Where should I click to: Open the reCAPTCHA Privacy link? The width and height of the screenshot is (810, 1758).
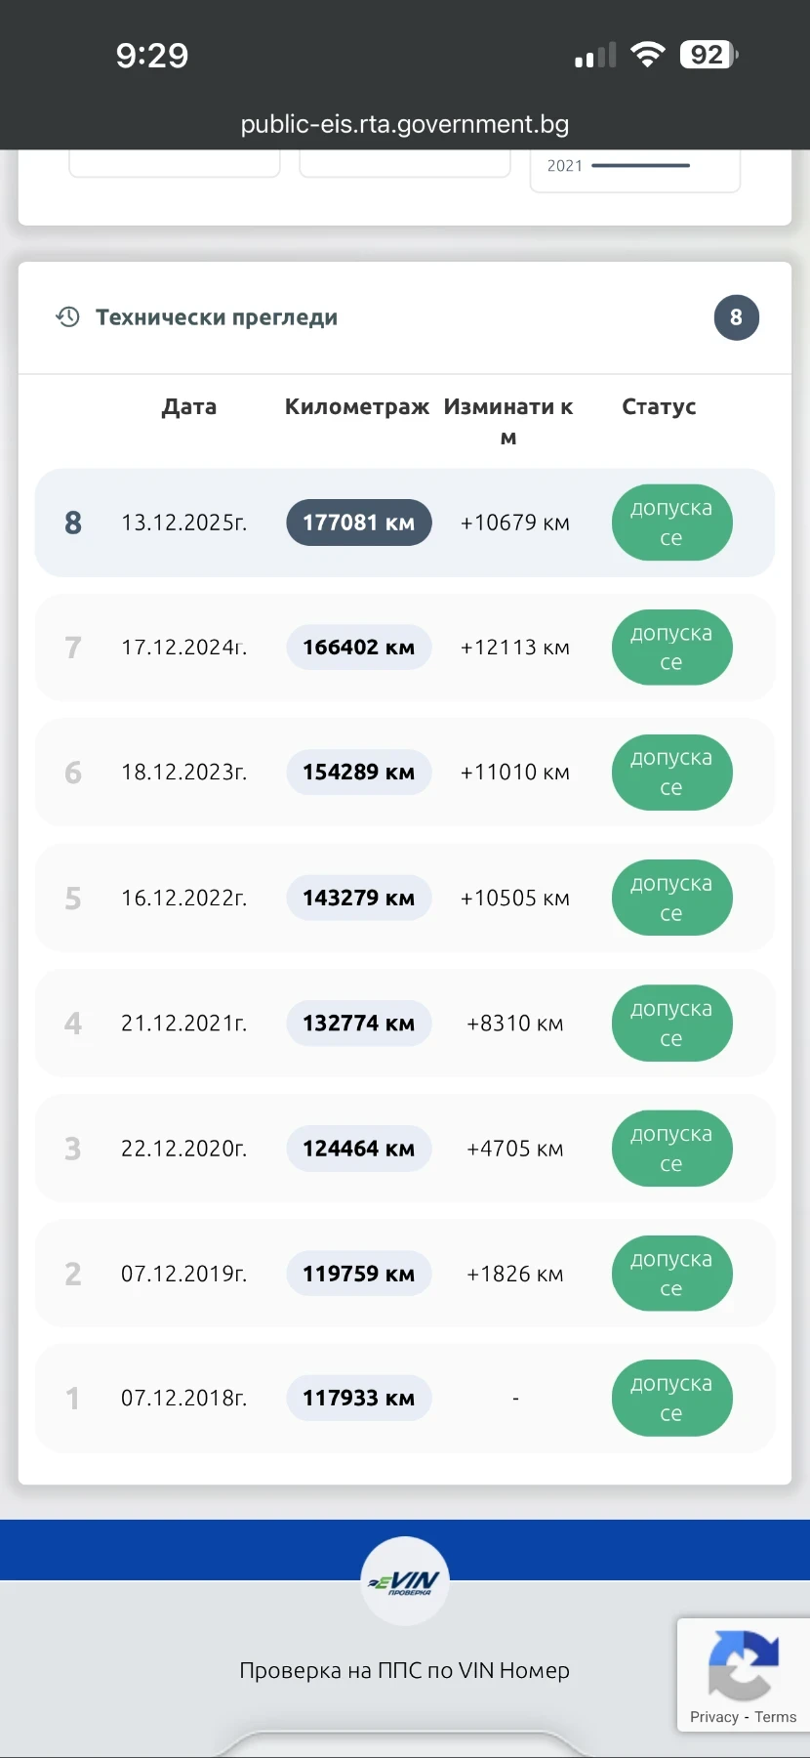(x=713, y=1717)
